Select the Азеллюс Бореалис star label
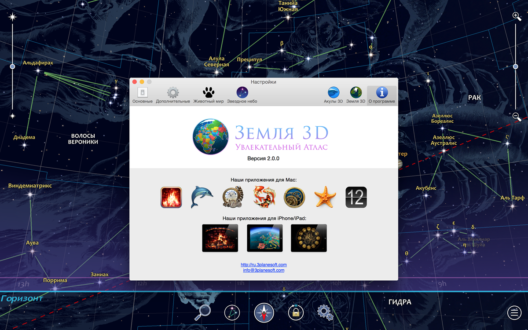The height and width of the screenshot is (330, 528). click(x=443, y=118)
